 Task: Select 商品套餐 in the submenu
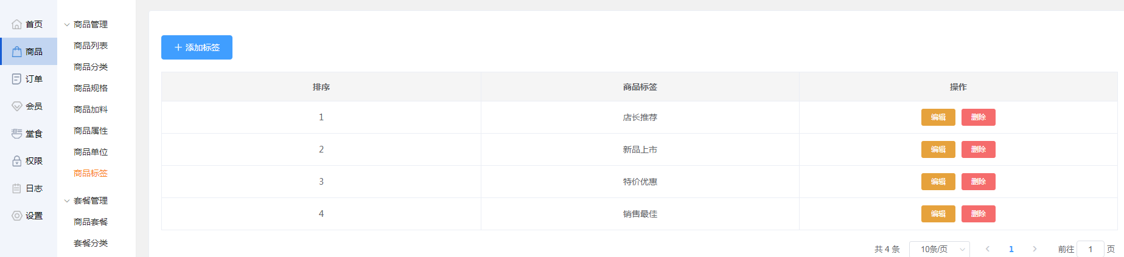[91, 222]
